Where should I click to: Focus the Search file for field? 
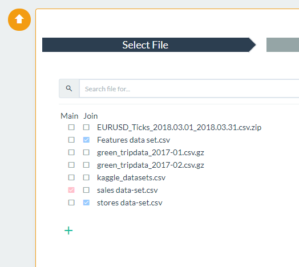click(x=189, y=88)
